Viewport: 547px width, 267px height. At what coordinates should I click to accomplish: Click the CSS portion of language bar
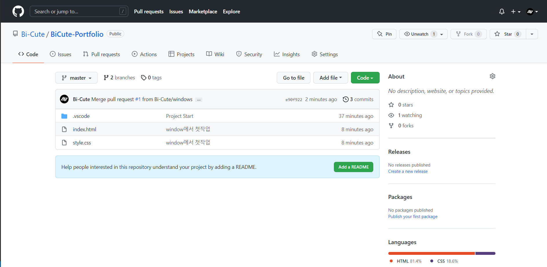(x=485, y=253)
